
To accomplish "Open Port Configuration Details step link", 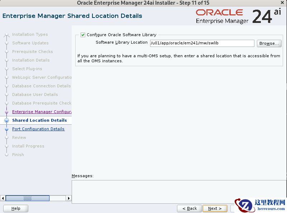I will pos(38,129).
